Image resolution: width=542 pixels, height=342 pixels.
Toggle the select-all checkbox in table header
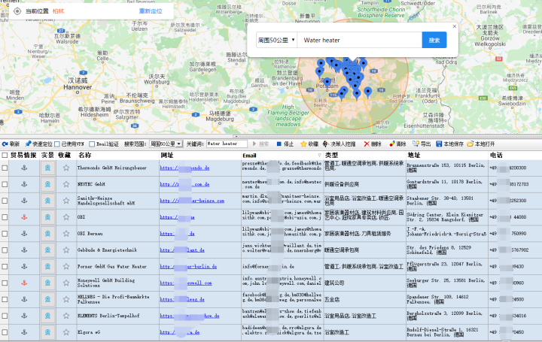click(x=5, y=156)
